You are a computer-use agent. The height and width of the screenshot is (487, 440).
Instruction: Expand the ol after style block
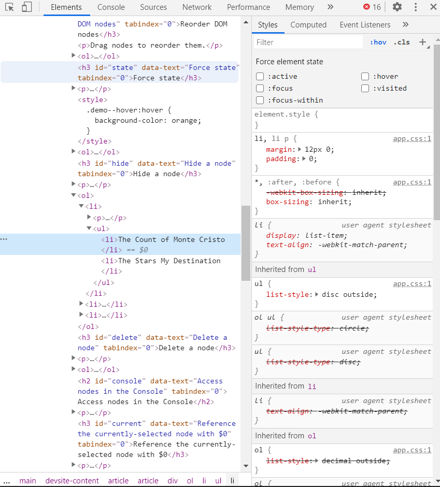74,151
